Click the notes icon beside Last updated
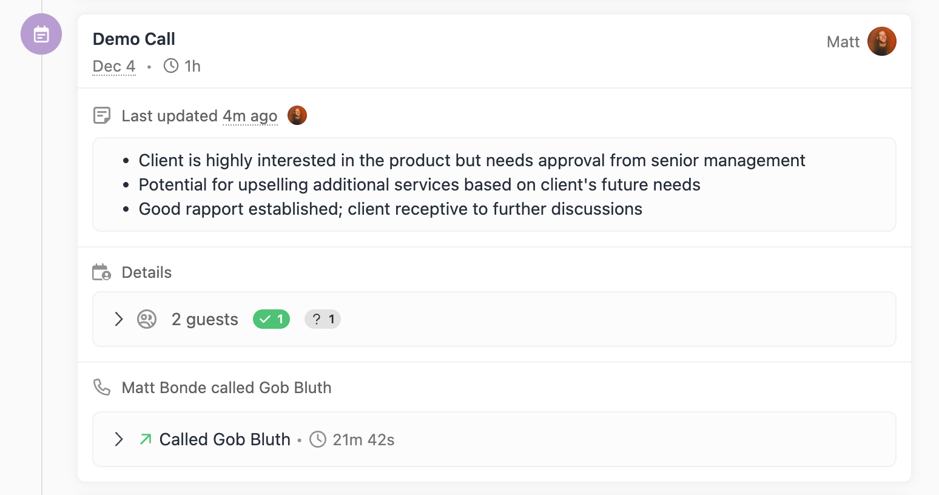Screen dimensions: 939x495 tap(102, 115)
